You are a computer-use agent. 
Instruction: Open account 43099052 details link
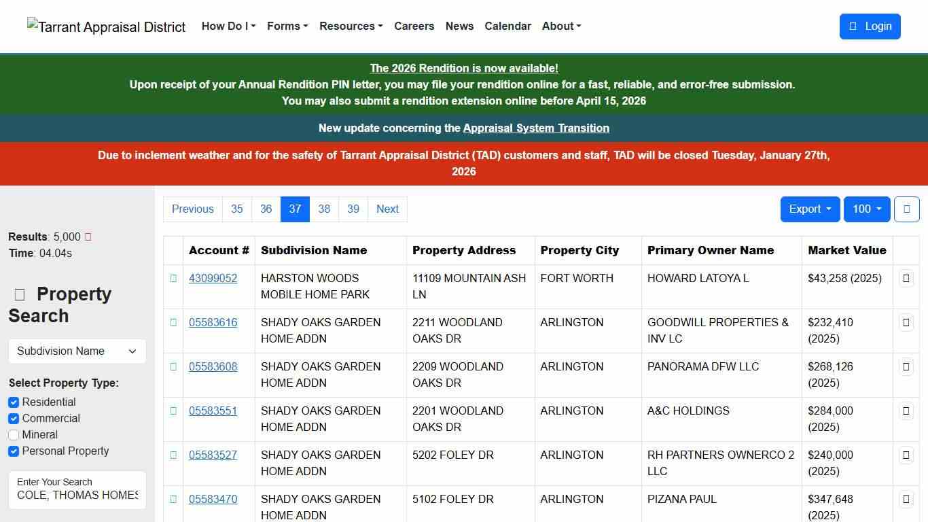pyautogui.click(x=213, y=278)
